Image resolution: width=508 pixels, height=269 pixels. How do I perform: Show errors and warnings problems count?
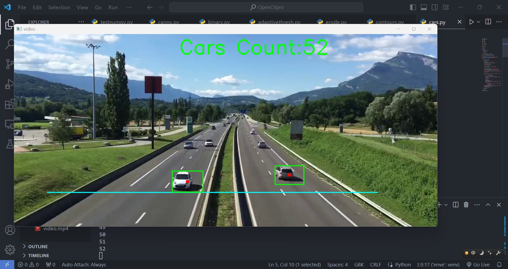click(28, 265)
